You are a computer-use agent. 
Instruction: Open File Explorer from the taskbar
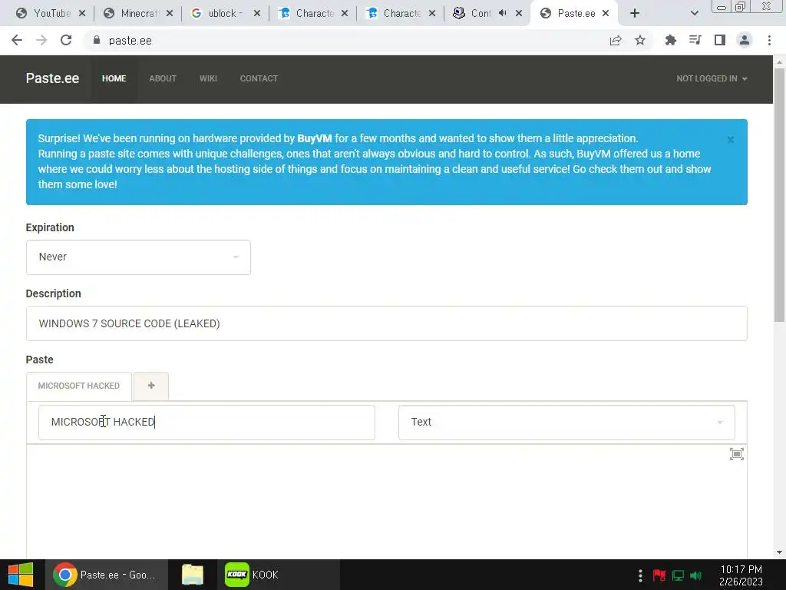(x=193, y=575)
